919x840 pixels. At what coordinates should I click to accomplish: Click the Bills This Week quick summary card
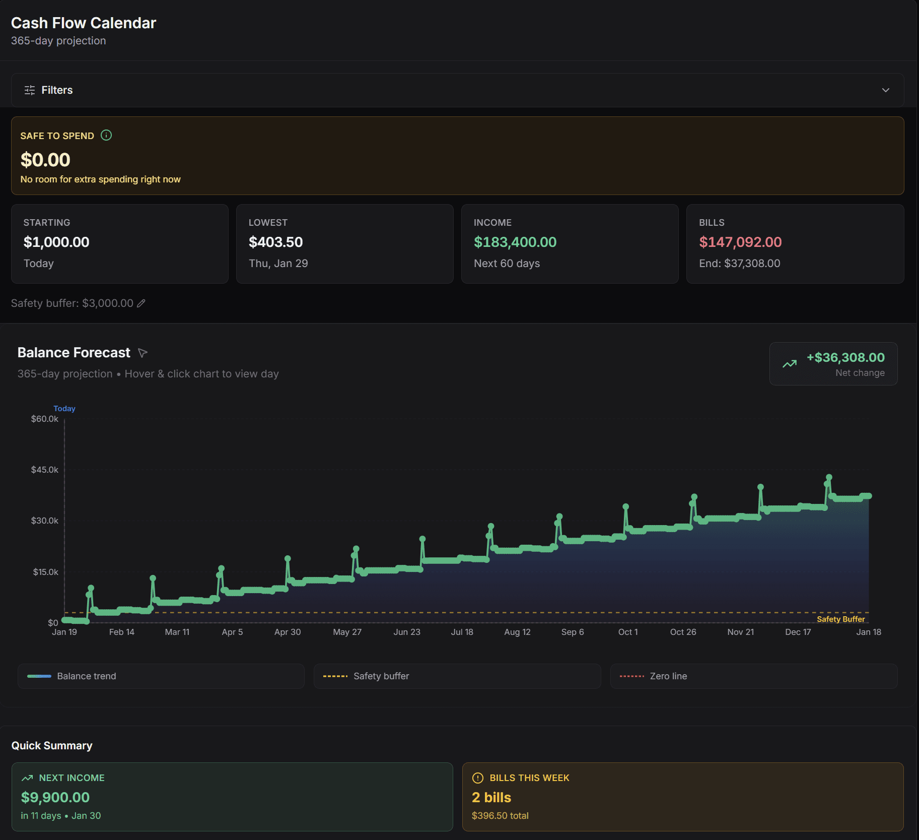coord(683,797)
